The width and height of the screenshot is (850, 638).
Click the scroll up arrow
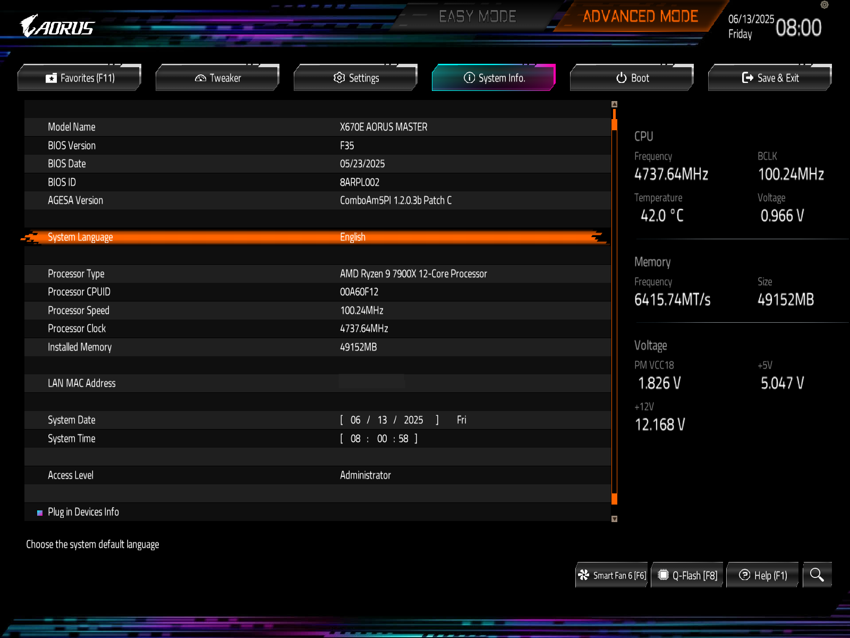pyautogui.click(x=614, y=104)
